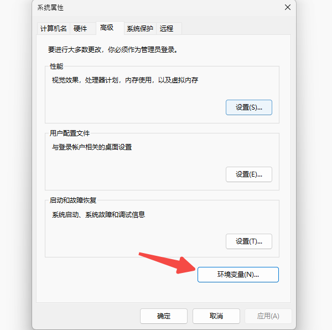Open performance 设置(S)... button

pyautogui.click(x=248, y=107)
